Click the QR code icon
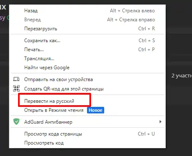Image resolution: width=192 pixels, height=156 pixels. tap(16, 88)
